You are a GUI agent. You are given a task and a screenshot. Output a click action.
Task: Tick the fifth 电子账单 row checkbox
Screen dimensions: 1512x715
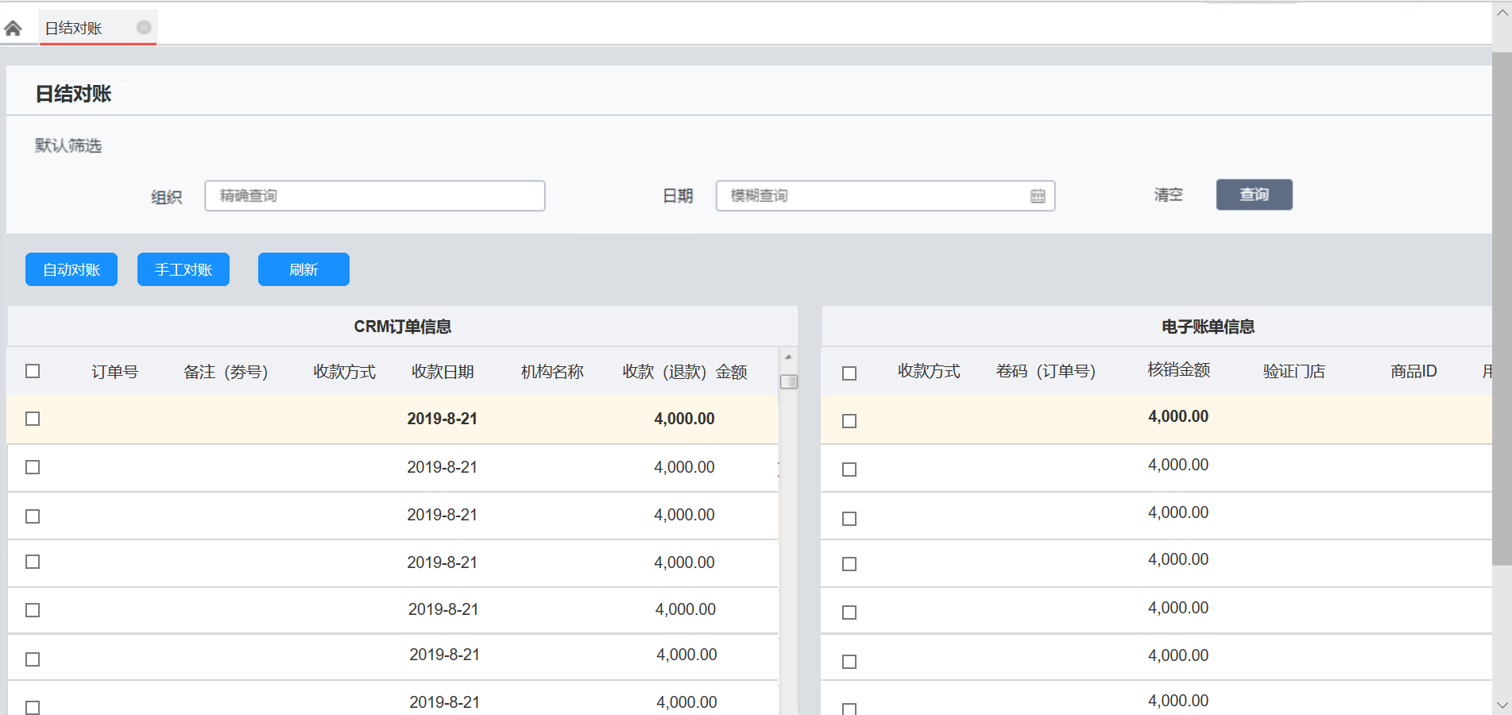(x=849, y=613)
